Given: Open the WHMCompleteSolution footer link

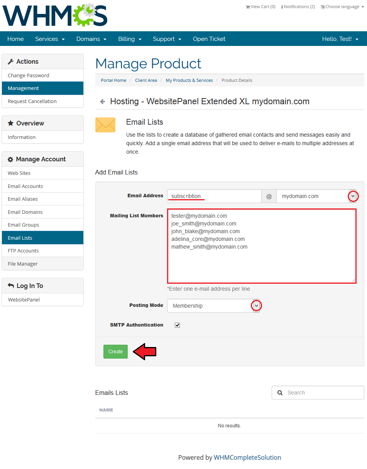Looking at the screenshot, I should (x=247, y=457).
